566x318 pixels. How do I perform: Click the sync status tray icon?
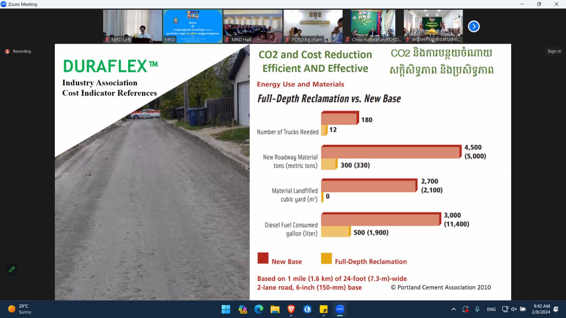click(x=465, y=309)
